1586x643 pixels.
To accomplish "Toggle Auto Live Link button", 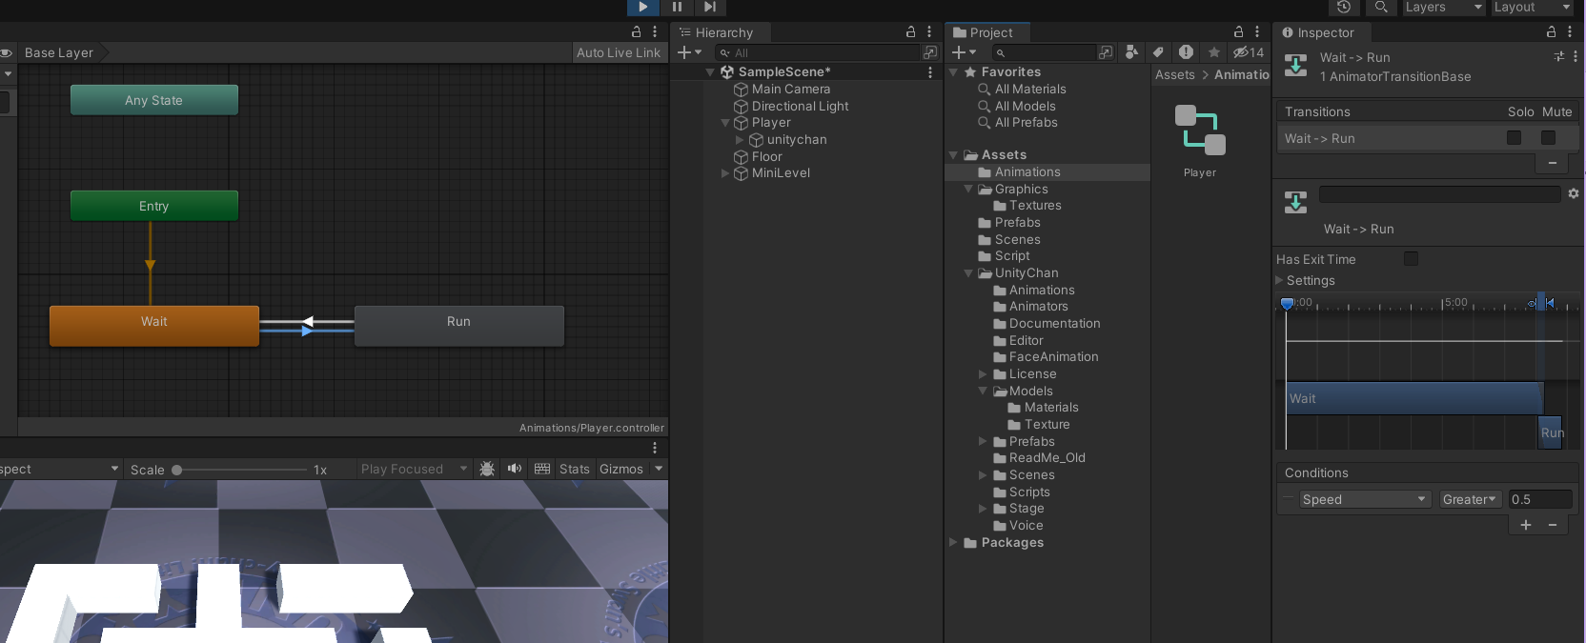I will tap(618, 52).
